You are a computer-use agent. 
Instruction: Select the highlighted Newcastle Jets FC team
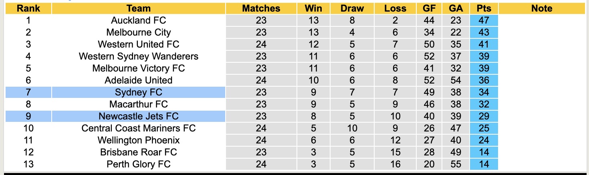tap(138, 116)
